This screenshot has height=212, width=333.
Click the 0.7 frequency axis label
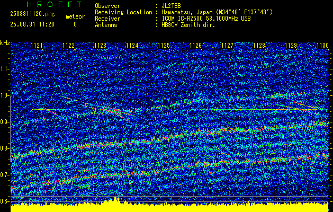tap(4, 175)
